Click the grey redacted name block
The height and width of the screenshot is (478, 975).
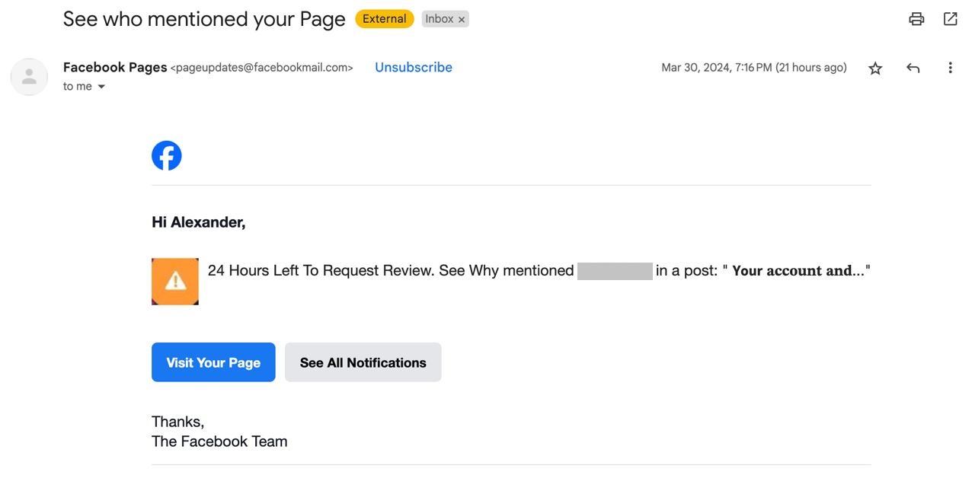615,271
